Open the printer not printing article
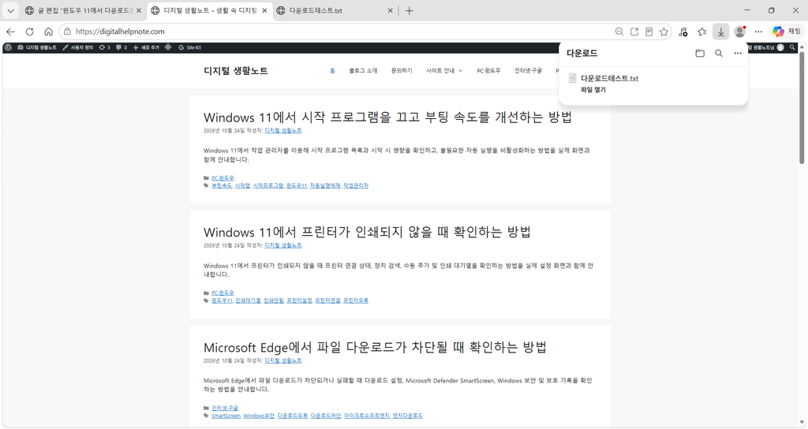808x429 pixels. [367, 232]
